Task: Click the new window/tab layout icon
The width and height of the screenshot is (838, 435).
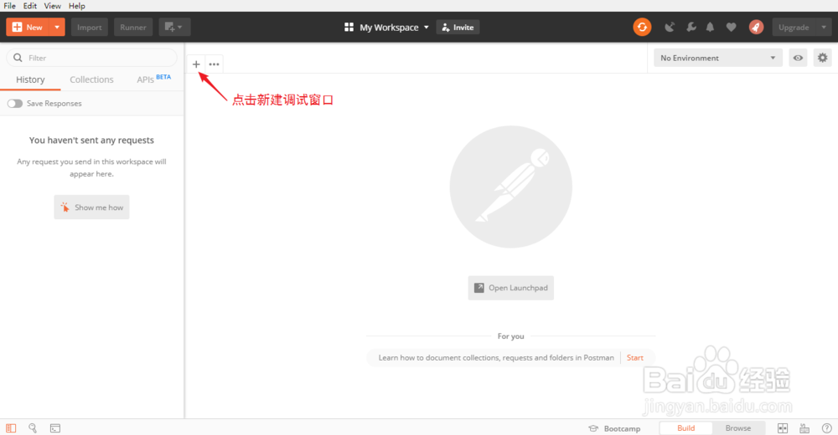Action: point(174,28)
